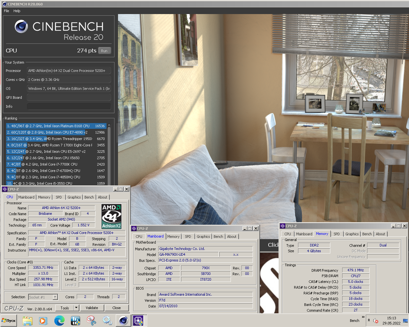Click the CAS# Latency value 5.0 clocks
Image resolution: width=409 pixels, height=327 pixels.
click(356, 282)
